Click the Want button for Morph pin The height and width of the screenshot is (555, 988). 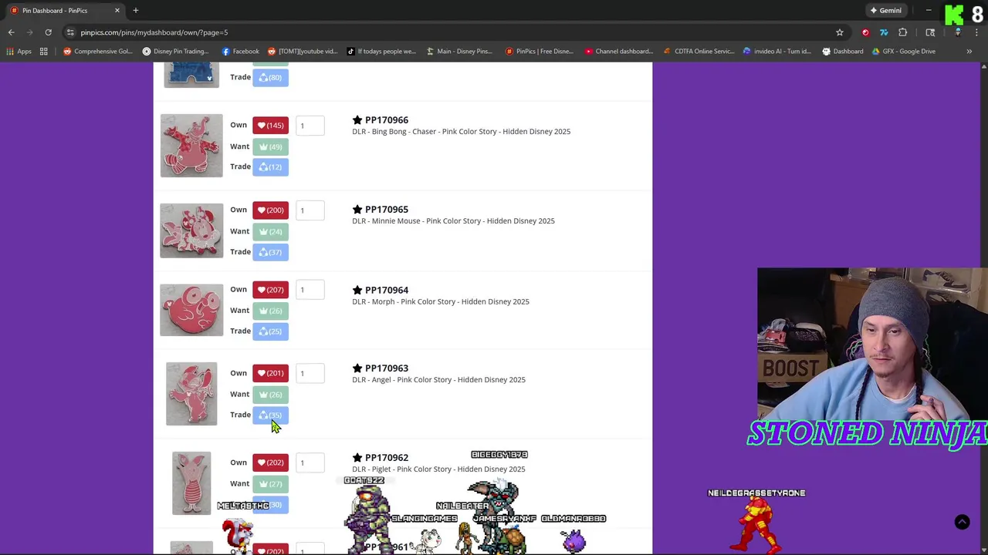click(270, 311)
